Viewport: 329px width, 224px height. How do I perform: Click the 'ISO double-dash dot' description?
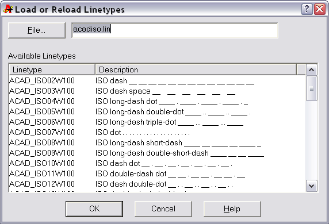[170, 173]
